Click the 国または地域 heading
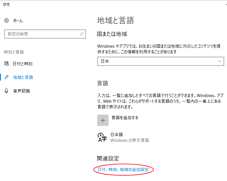 pos(112,34)
